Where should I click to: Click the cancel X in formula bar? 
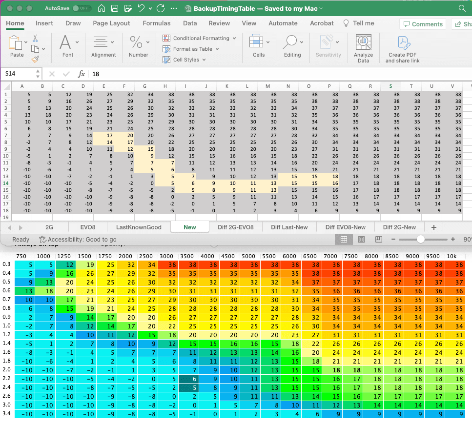click(52, 74)
